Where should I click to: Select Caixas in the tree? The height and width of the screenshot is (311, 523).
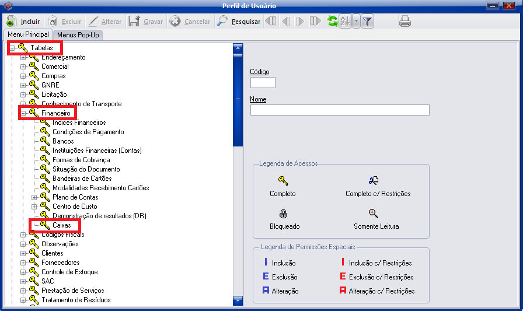61,225
